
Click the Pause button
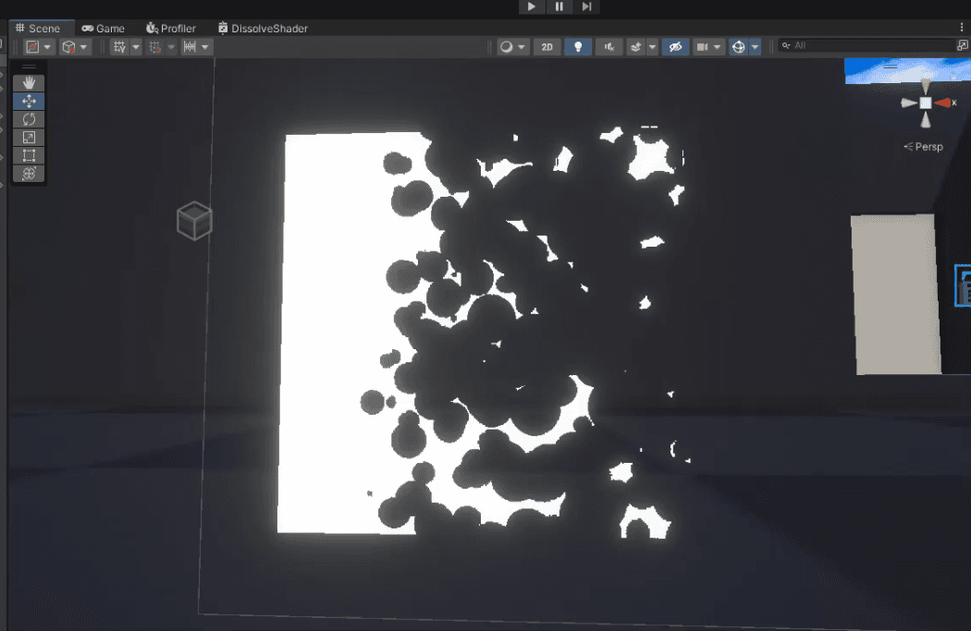[x=559, y=6]
